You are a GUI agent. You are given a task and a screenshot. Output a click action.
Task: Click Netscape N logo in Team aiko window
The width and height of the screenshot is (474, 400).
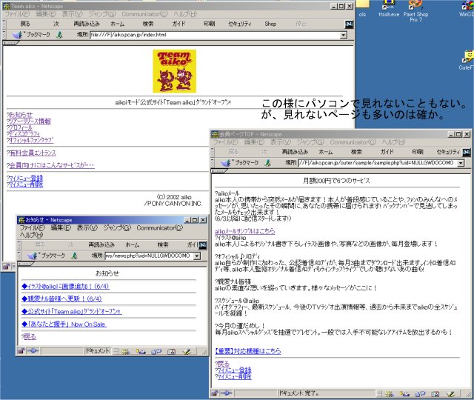[349, 24]
